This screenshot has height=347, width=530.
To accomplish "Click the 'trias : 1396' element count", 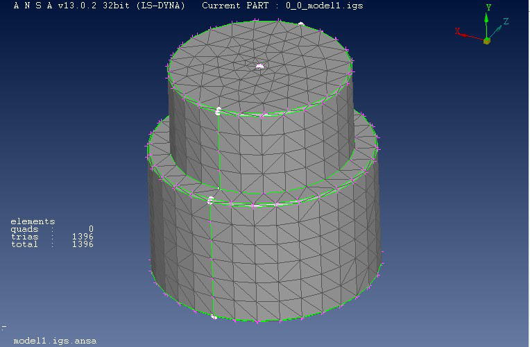I will coord(52,237).
